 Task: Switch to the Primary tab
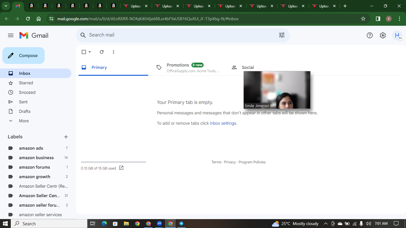tap(113, 67)
